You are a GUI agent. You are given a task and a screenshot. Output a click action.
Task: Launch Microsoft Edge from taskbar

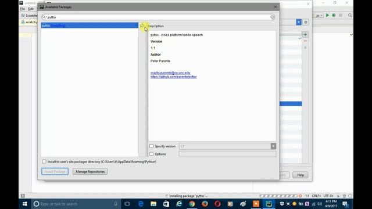141,204
